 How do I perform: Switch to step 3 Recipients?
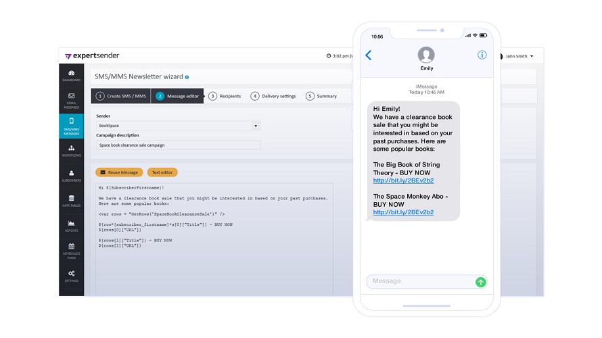click(225, 96)
